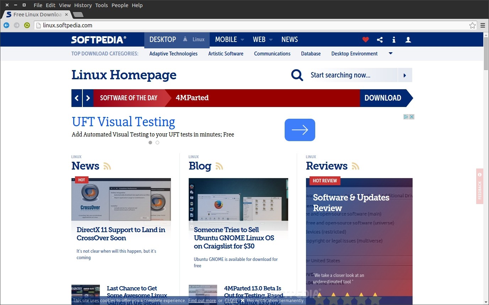Click the DOWNLOAD button for 4MParted
This screenshot has height=305, width=489.
[x=383, y=98]
